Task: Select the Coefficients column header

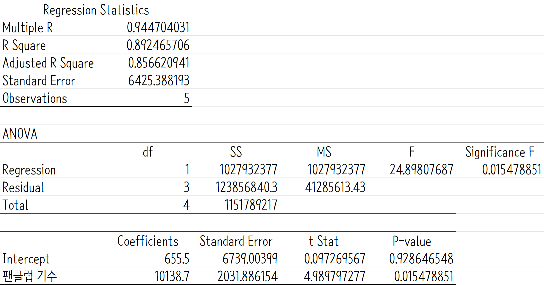Action: coord(148,241)
